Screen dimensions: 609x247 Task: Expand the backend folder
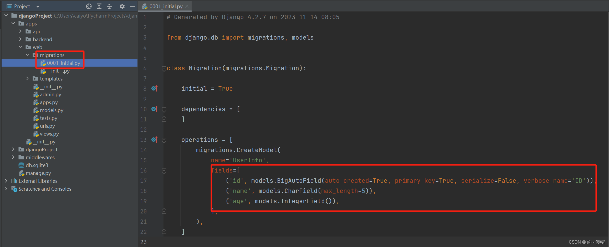pyautogui.click(x=20, y=39)
